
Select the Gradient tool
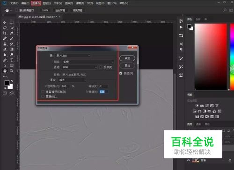(12, 50)
